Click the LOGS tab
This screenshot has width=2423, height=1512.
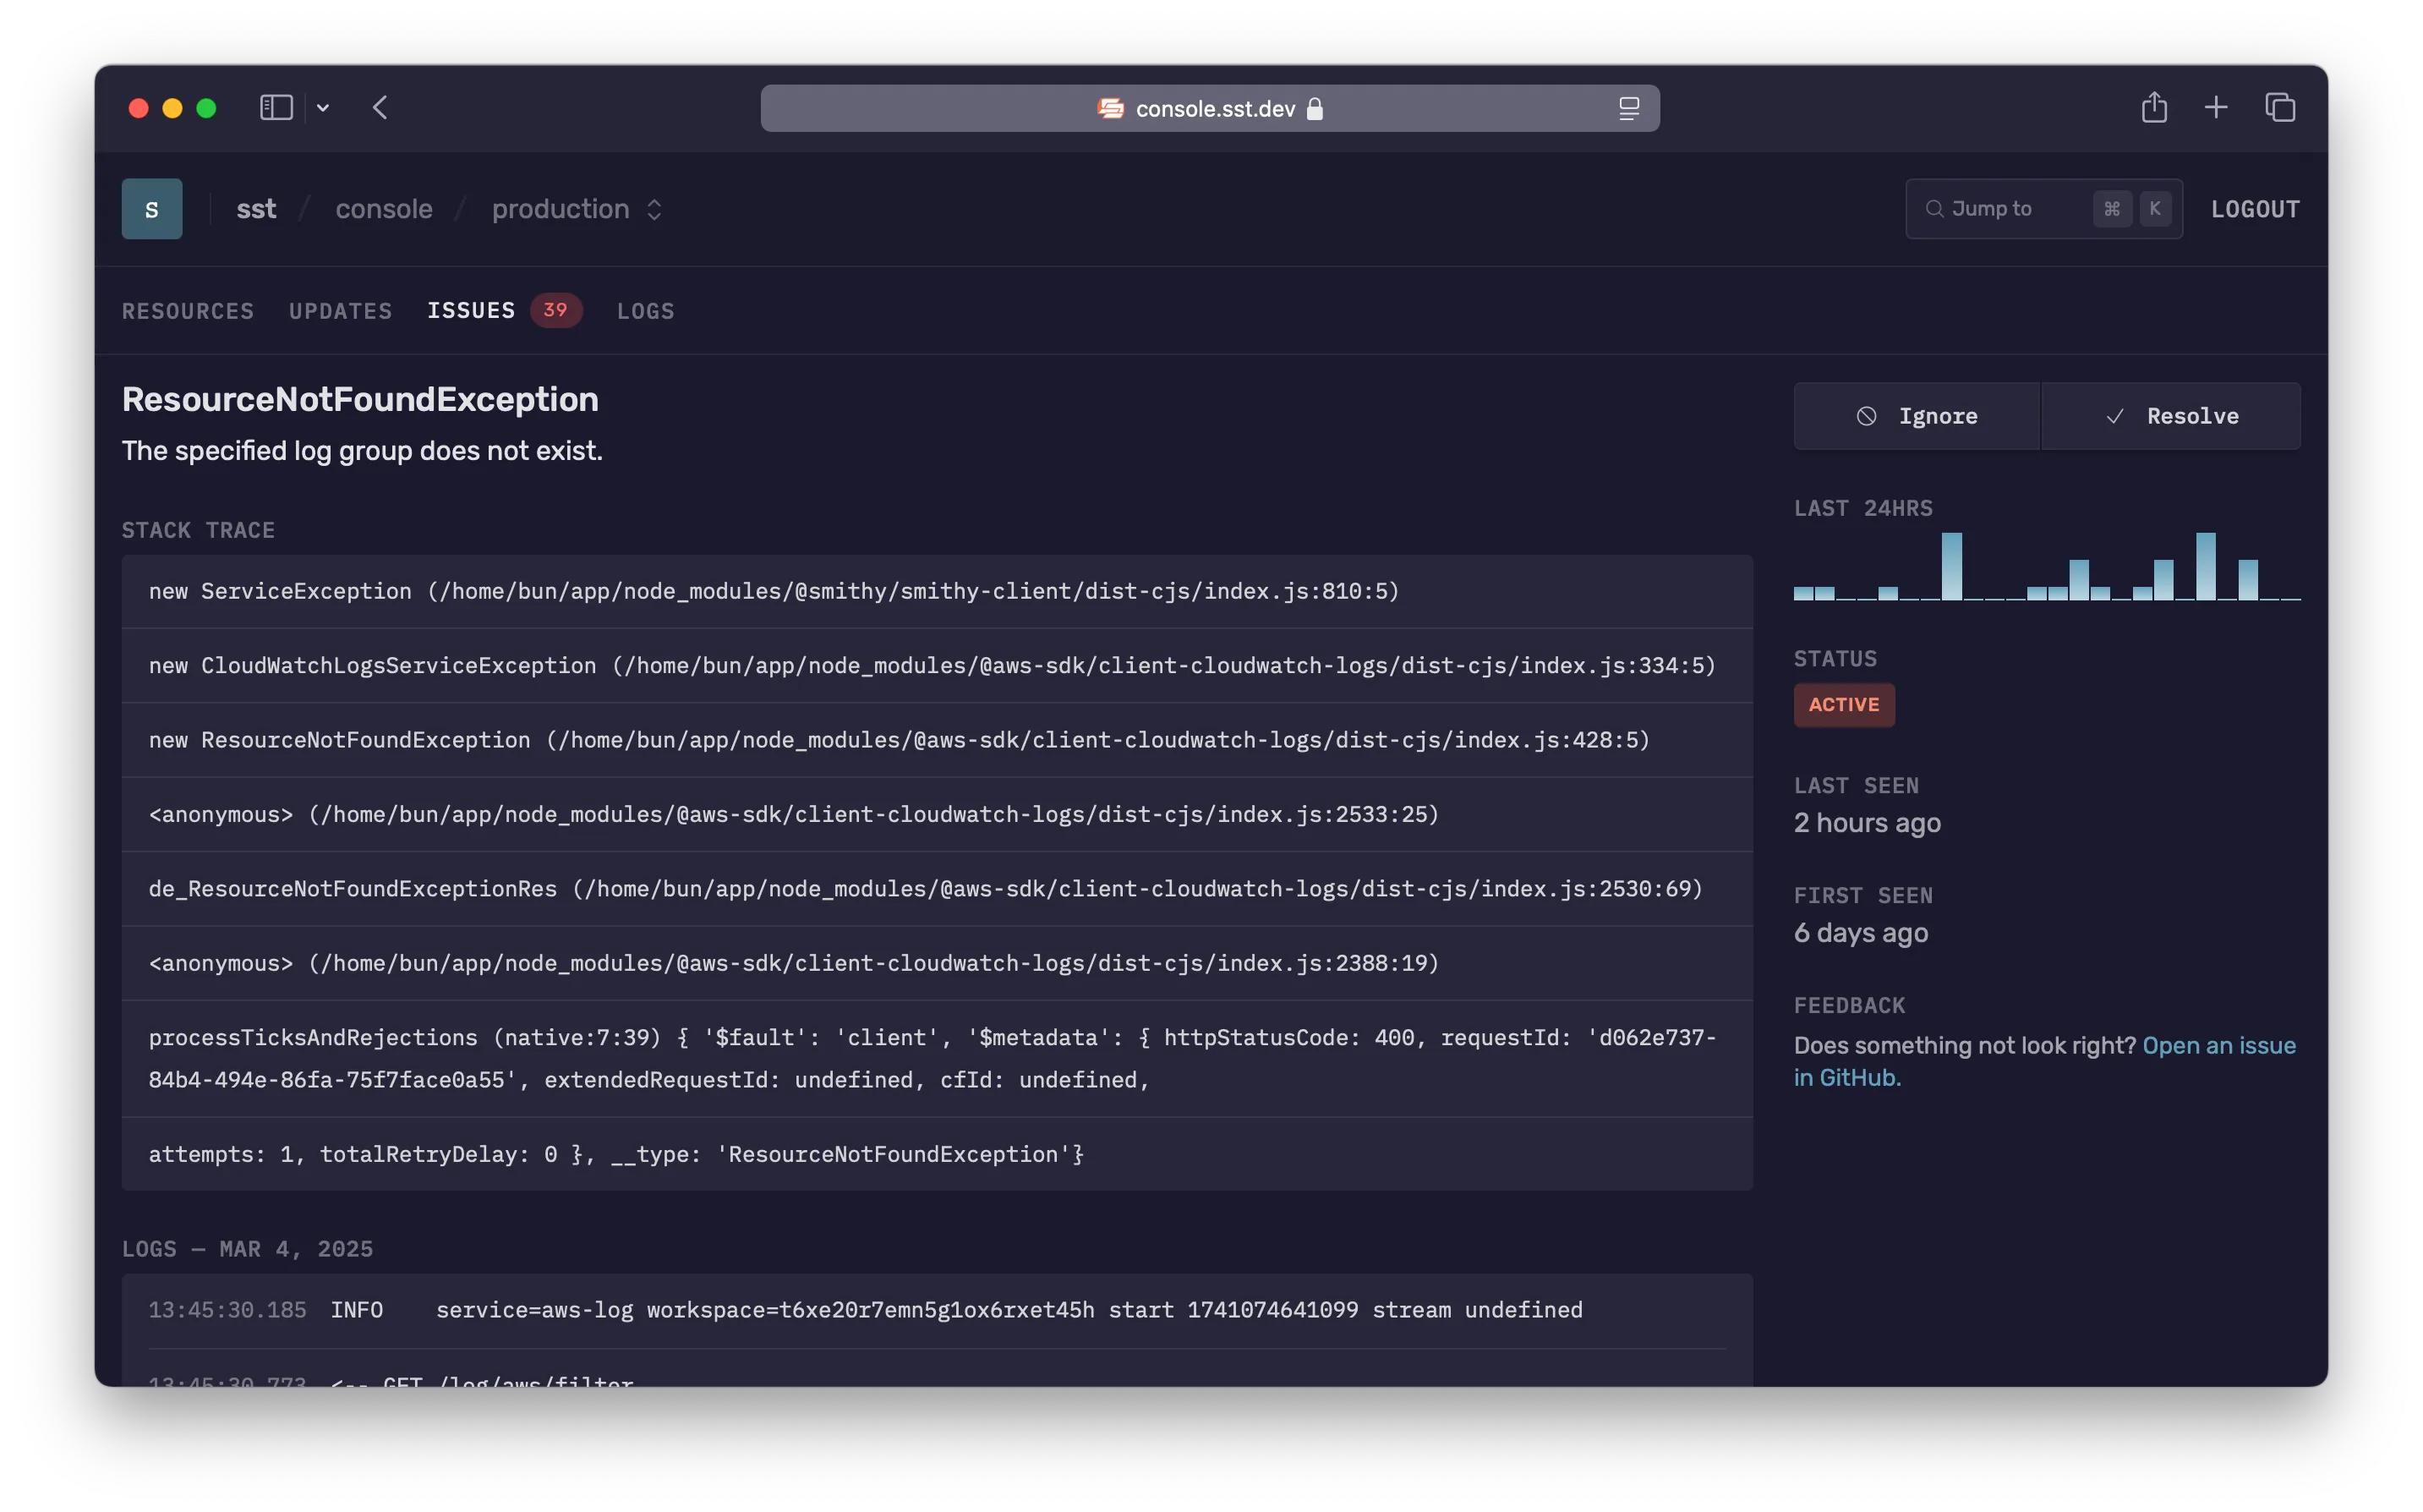(646, 310)
